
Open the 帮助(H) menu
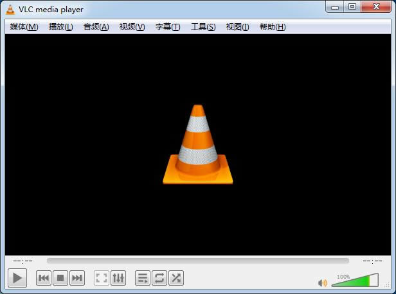coord(273,27)
